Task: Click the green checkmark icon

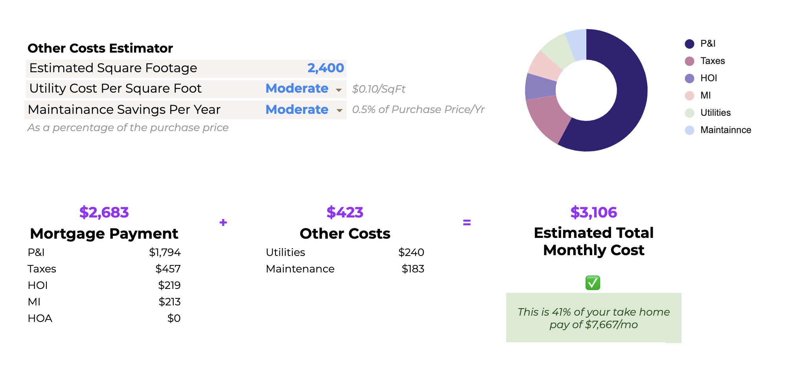Action: pos(593,282)
